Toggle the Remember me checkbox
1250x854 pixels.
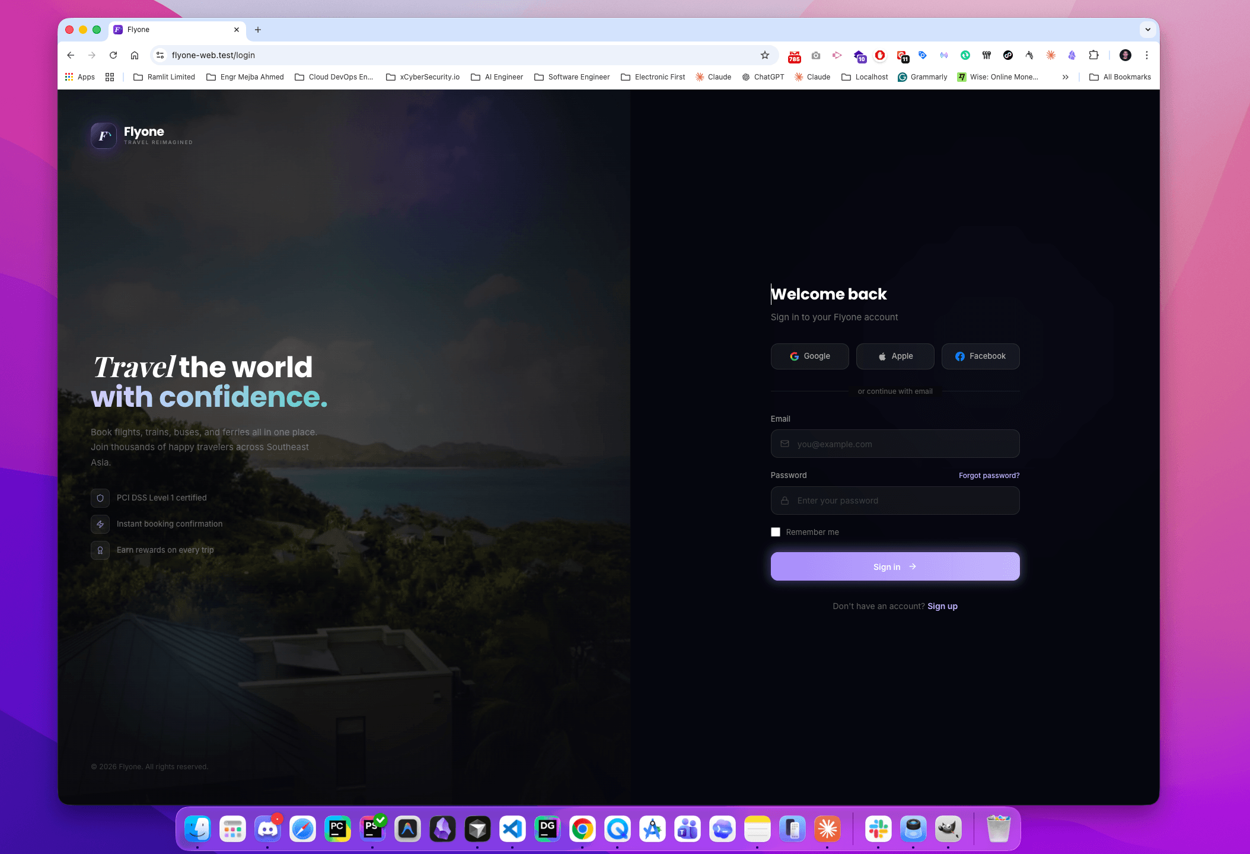(x=775, y=532)
